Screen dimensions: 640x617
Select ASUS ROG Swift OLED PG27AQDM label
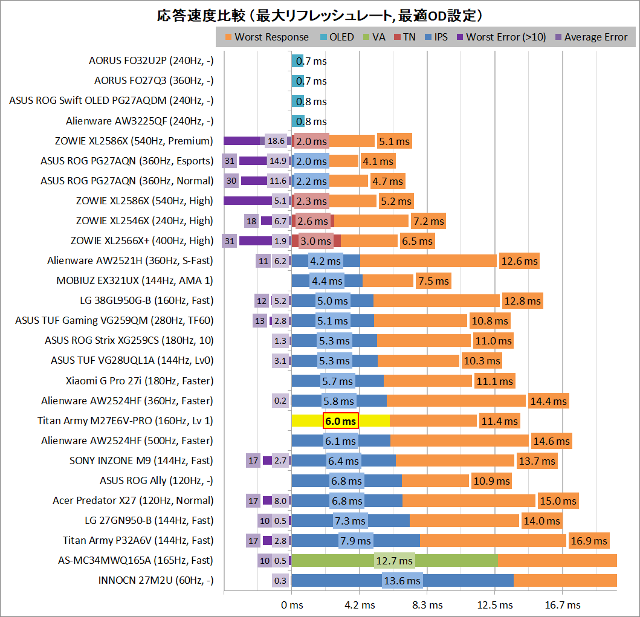[x=111, y=101]
